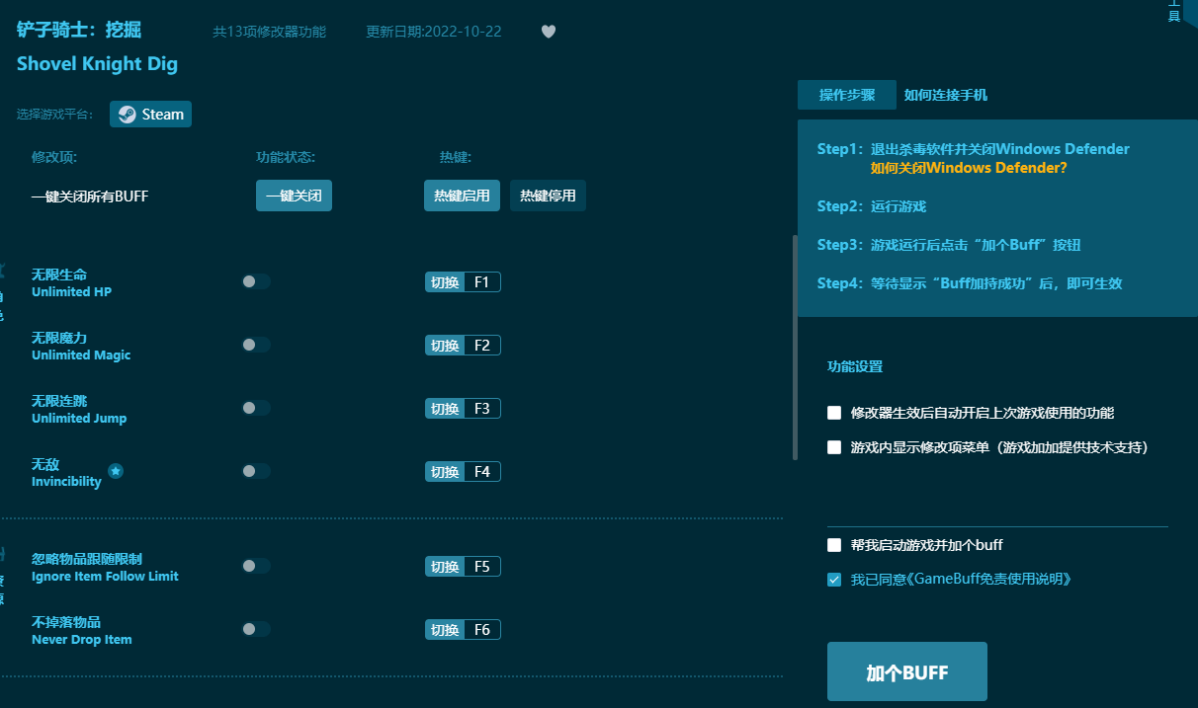Viewport: 1198px width, 708px height.
Task: Open the 操作步骤 tab
Action: click(x=847, y=95)
